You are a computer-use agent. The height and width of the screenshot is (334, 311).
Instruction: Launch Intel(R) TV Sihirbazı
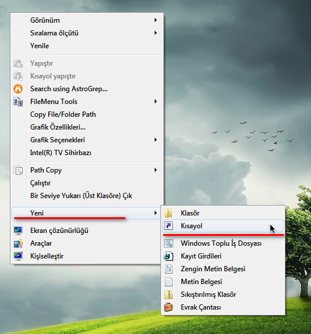(x=87, y=153)
